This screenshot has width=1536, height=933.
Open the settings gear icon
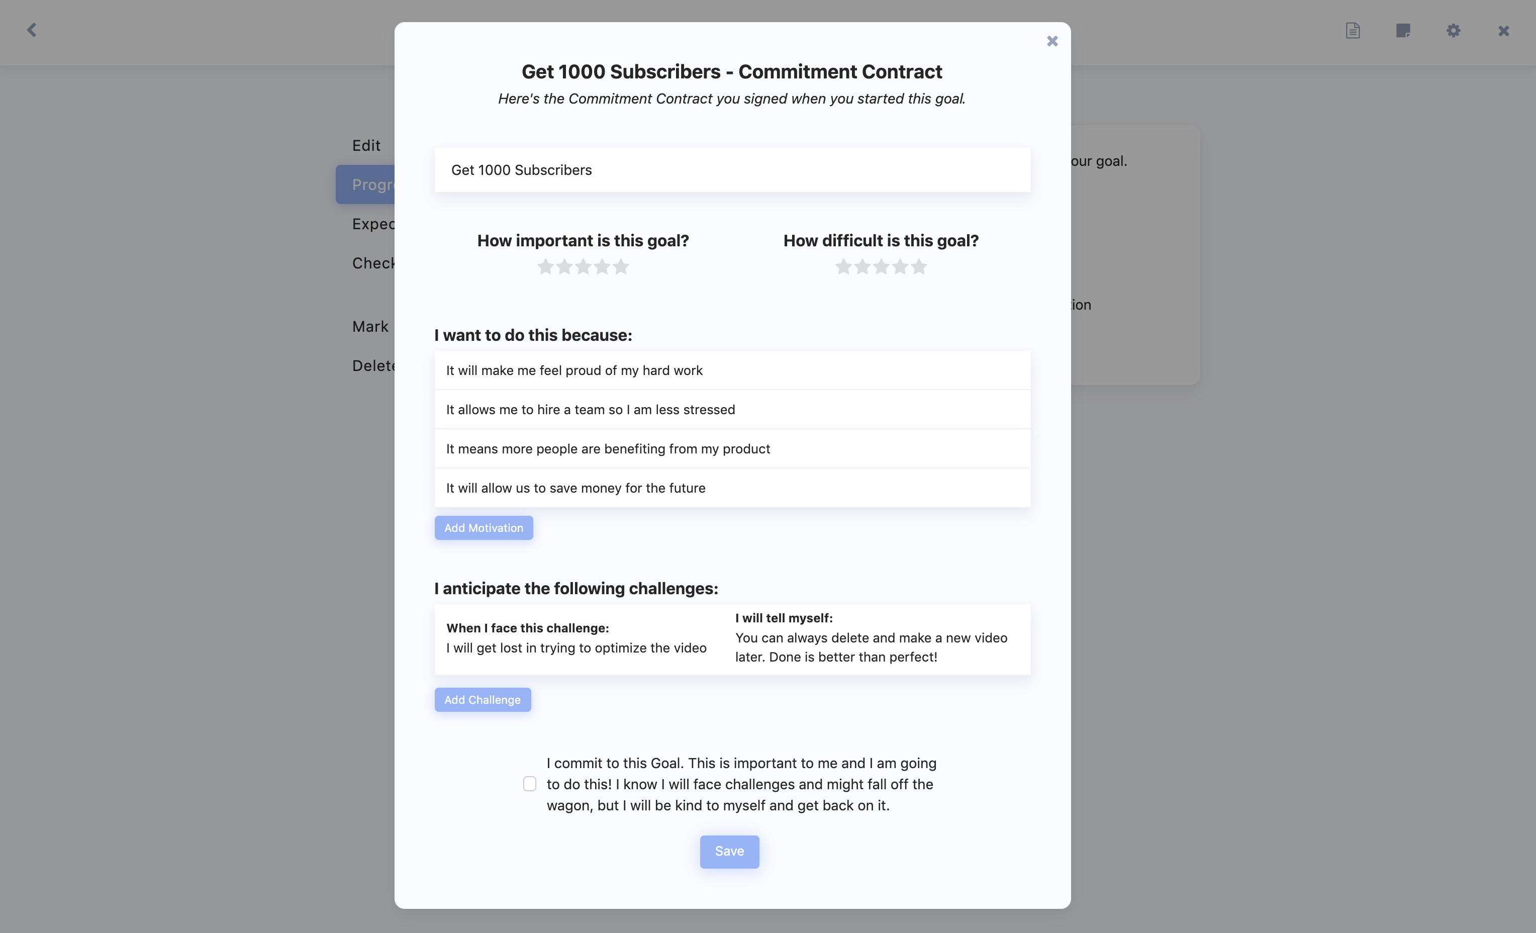tap(1453, 31)
